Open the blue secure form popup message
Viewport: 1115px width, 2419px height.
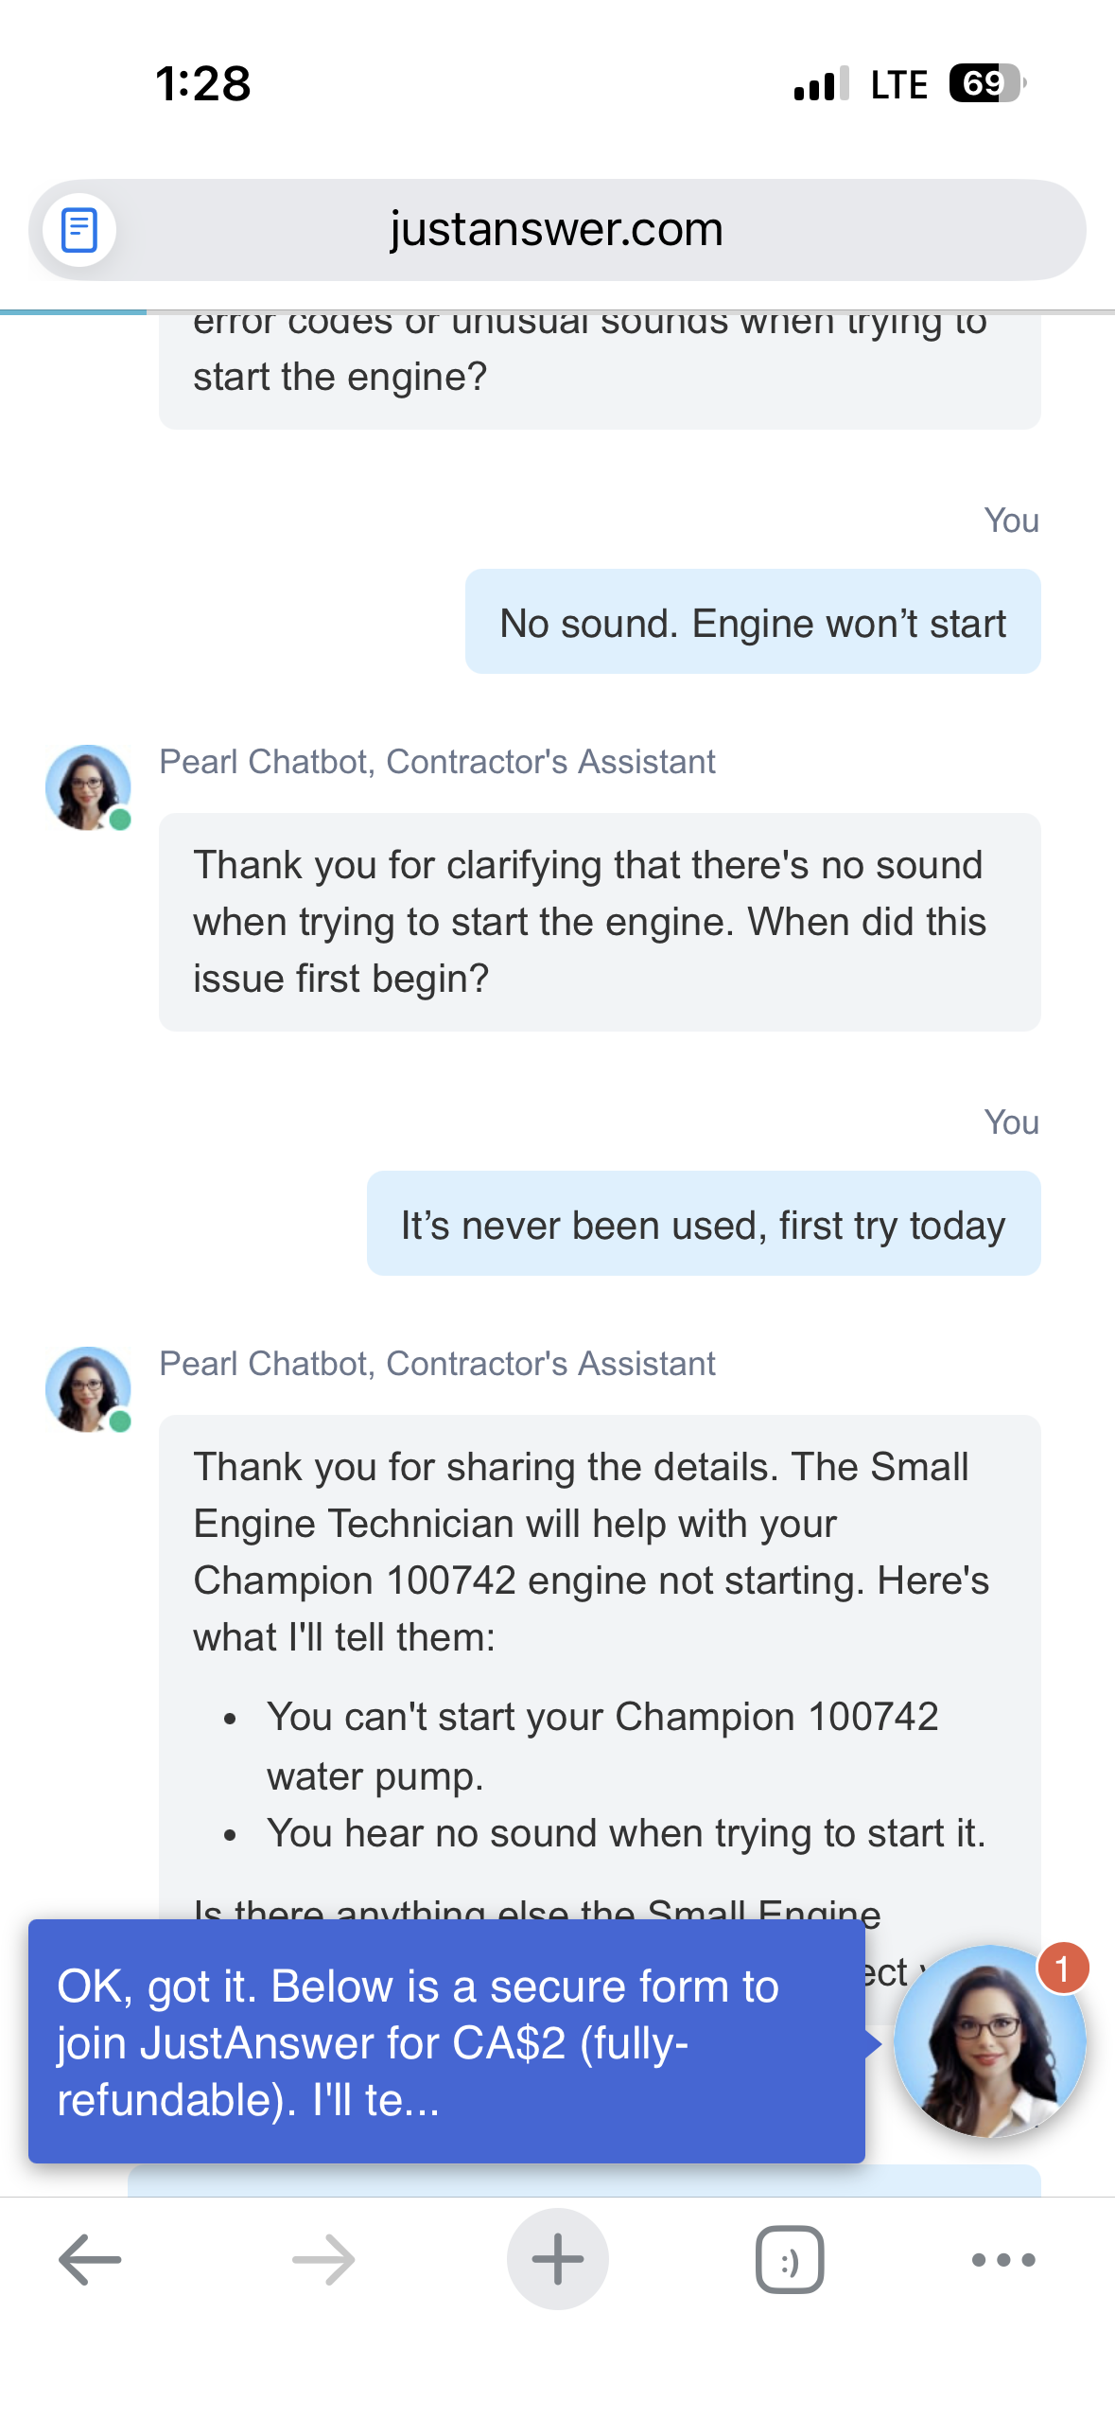click(446, 2041)
